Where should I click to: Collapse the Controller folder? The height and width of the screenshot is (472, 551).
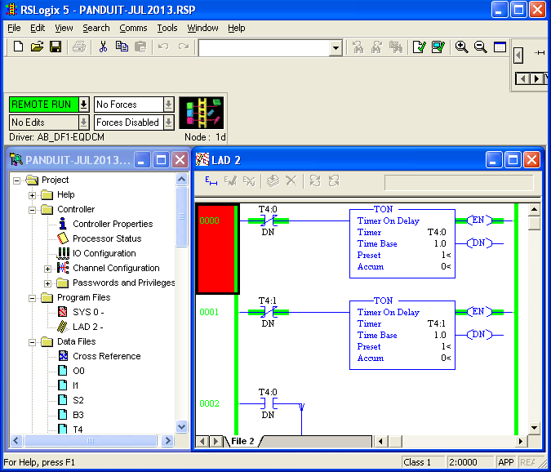(x=32, y=210)
